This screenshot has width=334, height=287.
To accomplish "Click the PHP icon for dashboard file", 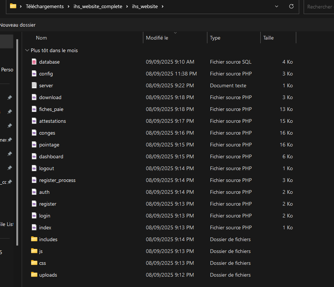I will 34,156.
